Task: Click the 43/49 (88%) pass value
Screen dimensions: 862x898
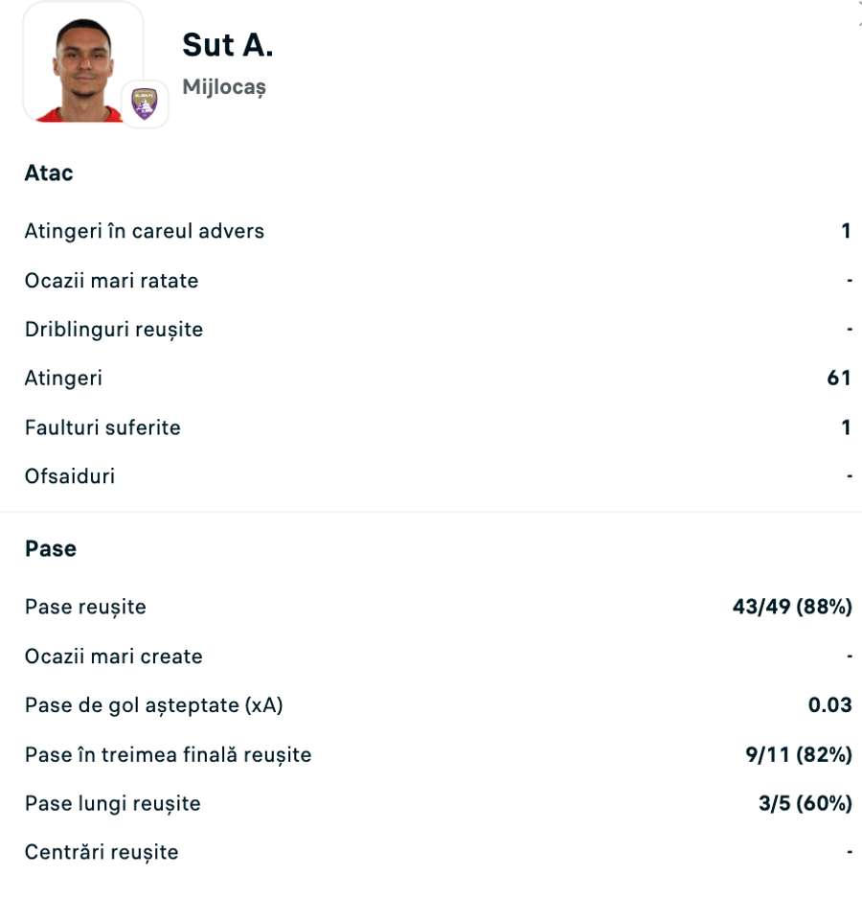Action: point(792,607)
